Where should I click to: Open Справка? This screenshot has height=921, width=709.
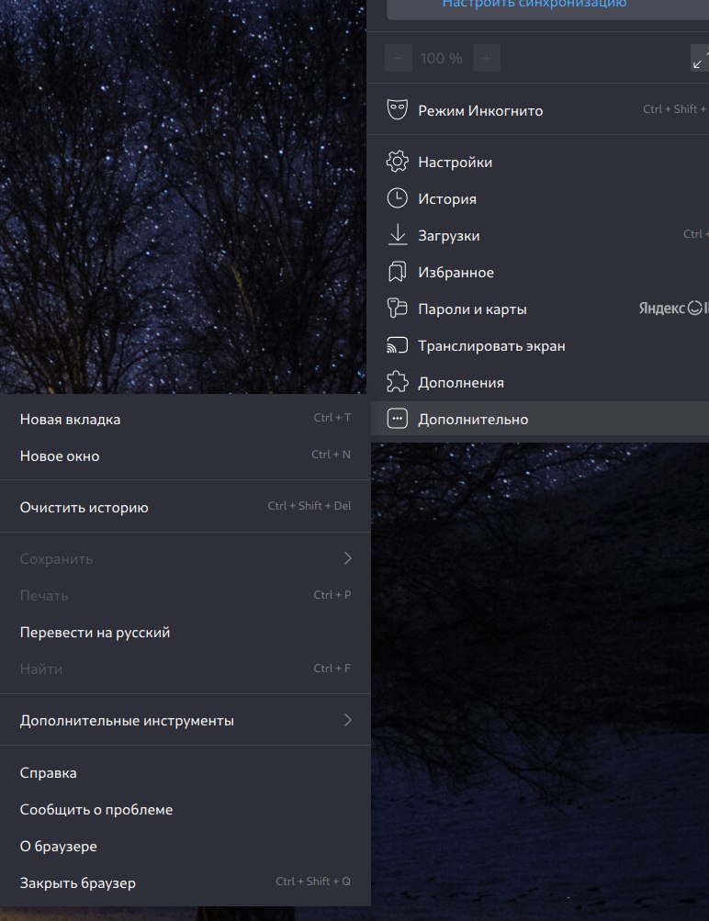(185, 772)
